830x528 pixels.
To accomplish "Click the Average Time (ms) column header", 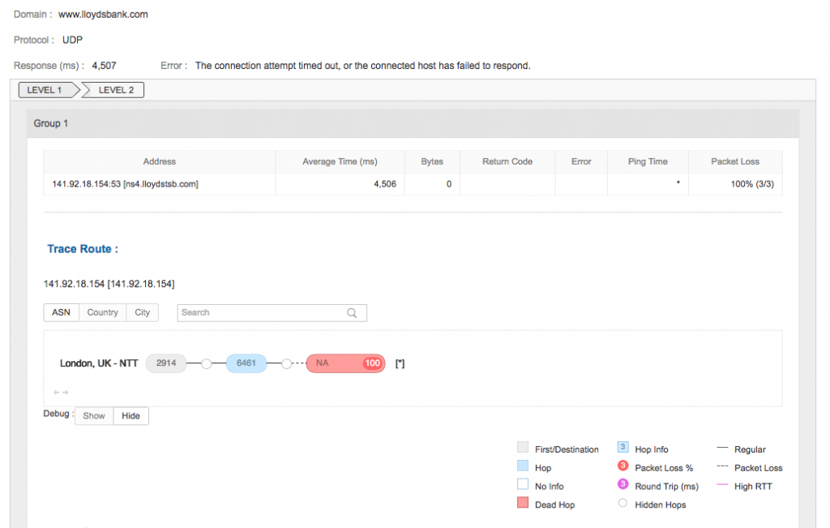I will tap(340, 161).
